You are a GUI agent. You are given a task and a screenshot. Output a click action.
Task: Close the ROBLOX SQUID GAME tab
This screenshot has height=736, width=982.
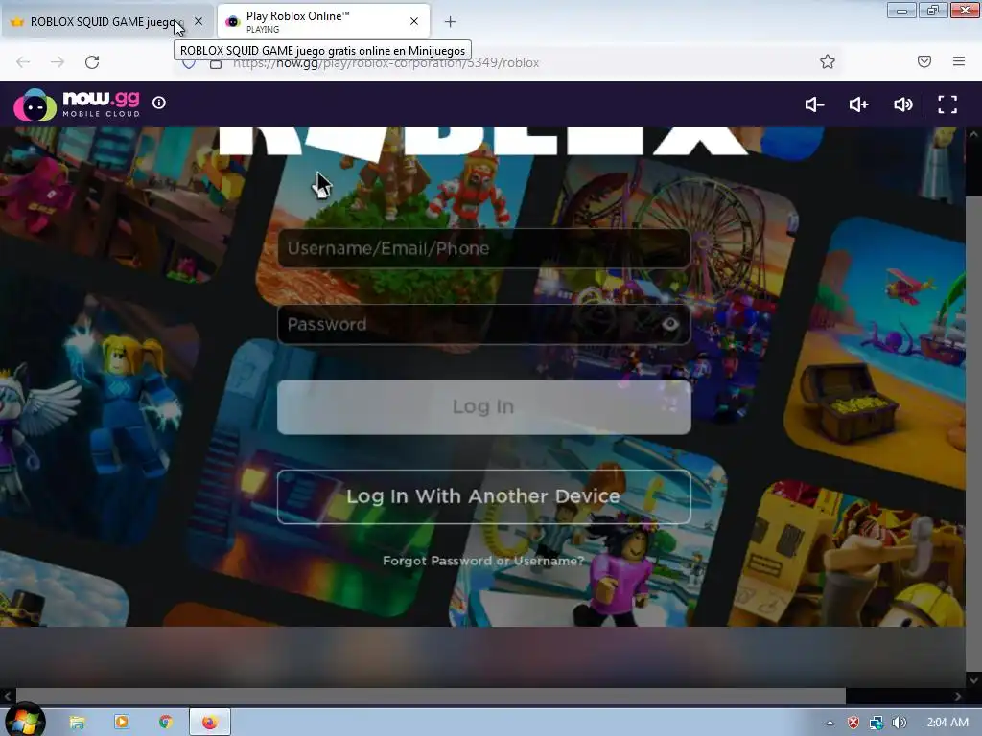[x=199, y=21]
